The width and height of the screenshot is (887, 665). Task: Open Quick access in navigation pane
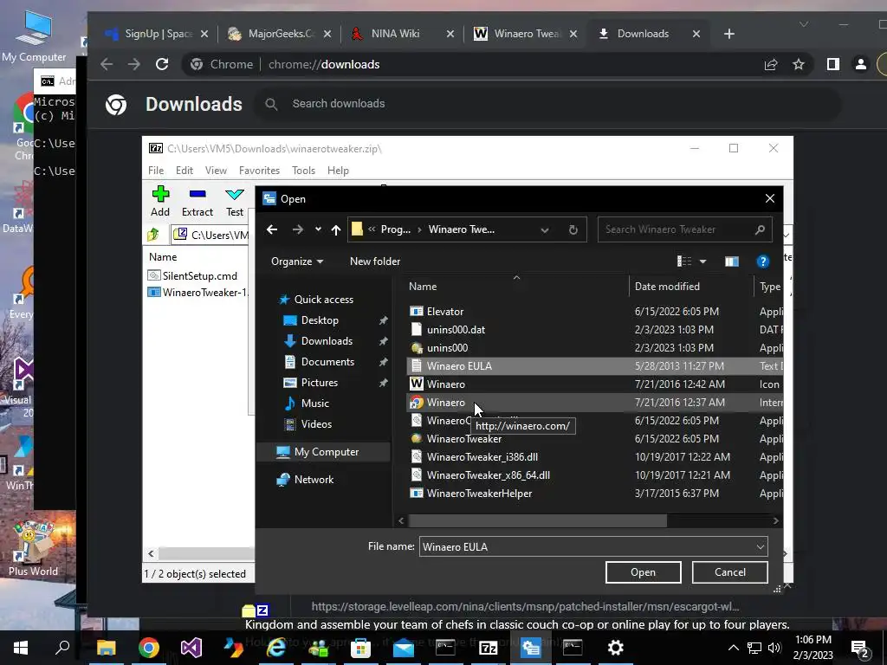(x=324, y=299)
